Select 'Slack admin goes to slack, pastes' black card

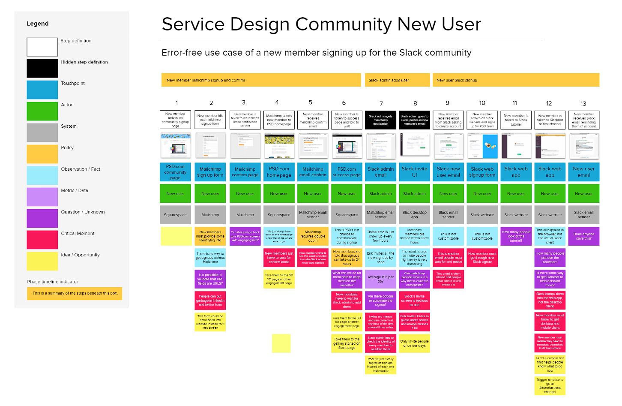point(415,120)
